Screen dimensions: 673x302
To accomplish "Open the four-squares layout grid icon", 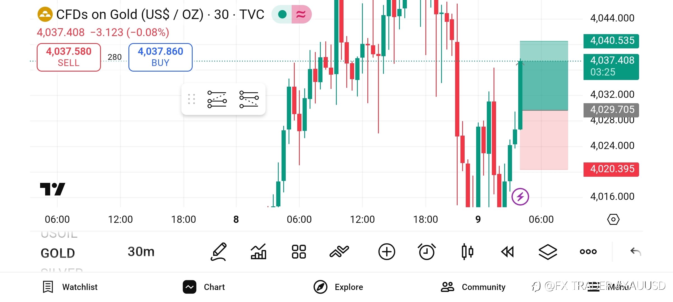I will (299, 252).
